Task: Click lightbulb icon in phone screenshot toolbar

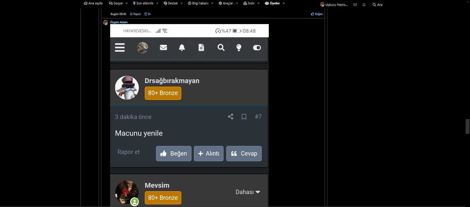Action: pyautogui.click(x=239, y=48)
